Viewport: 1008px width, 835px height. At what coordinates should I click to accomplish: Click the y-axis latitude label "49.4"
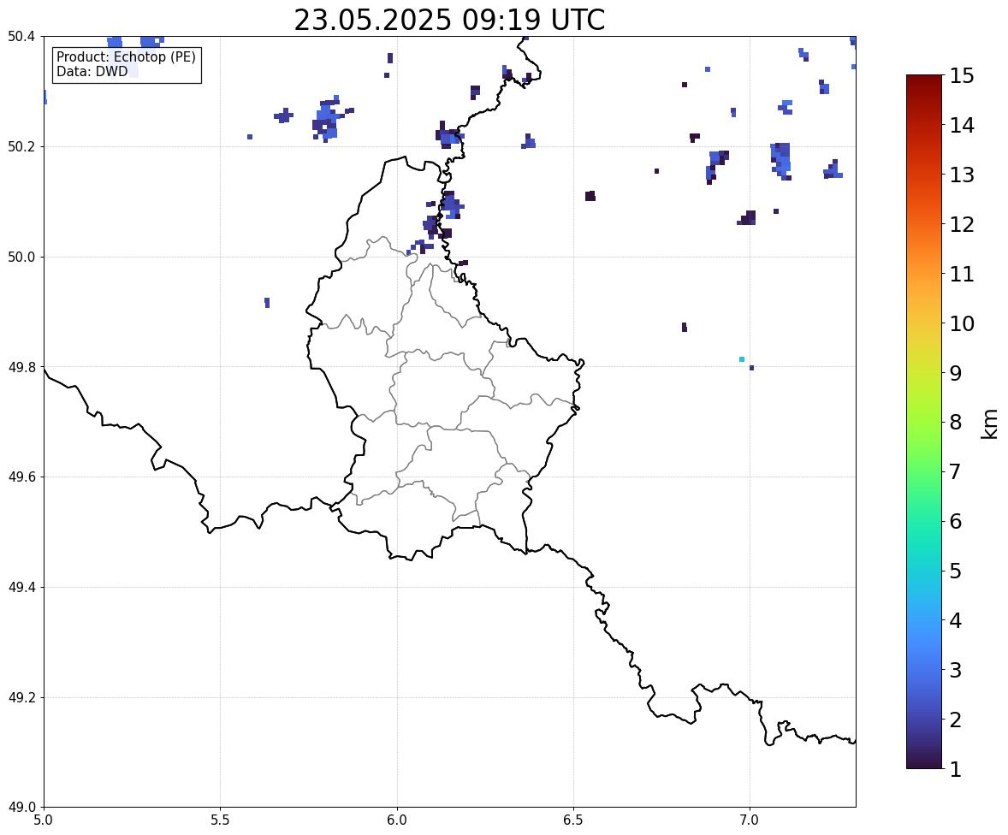21,588
